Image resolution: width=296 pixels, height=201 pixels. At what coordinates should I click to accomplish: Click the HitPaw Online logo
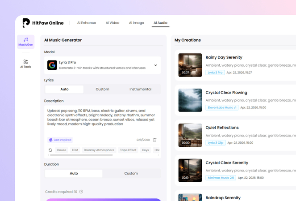pos(43,23)
